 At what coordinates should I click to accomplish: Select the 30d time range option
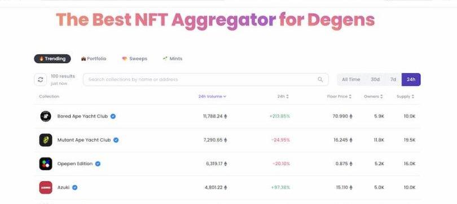click(x=375, y=79)
